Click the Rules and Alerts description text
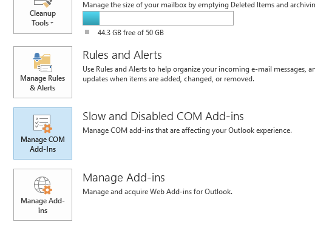Image resolution: width=315 pixels, height=233 pixels. [x=199, y=74]
